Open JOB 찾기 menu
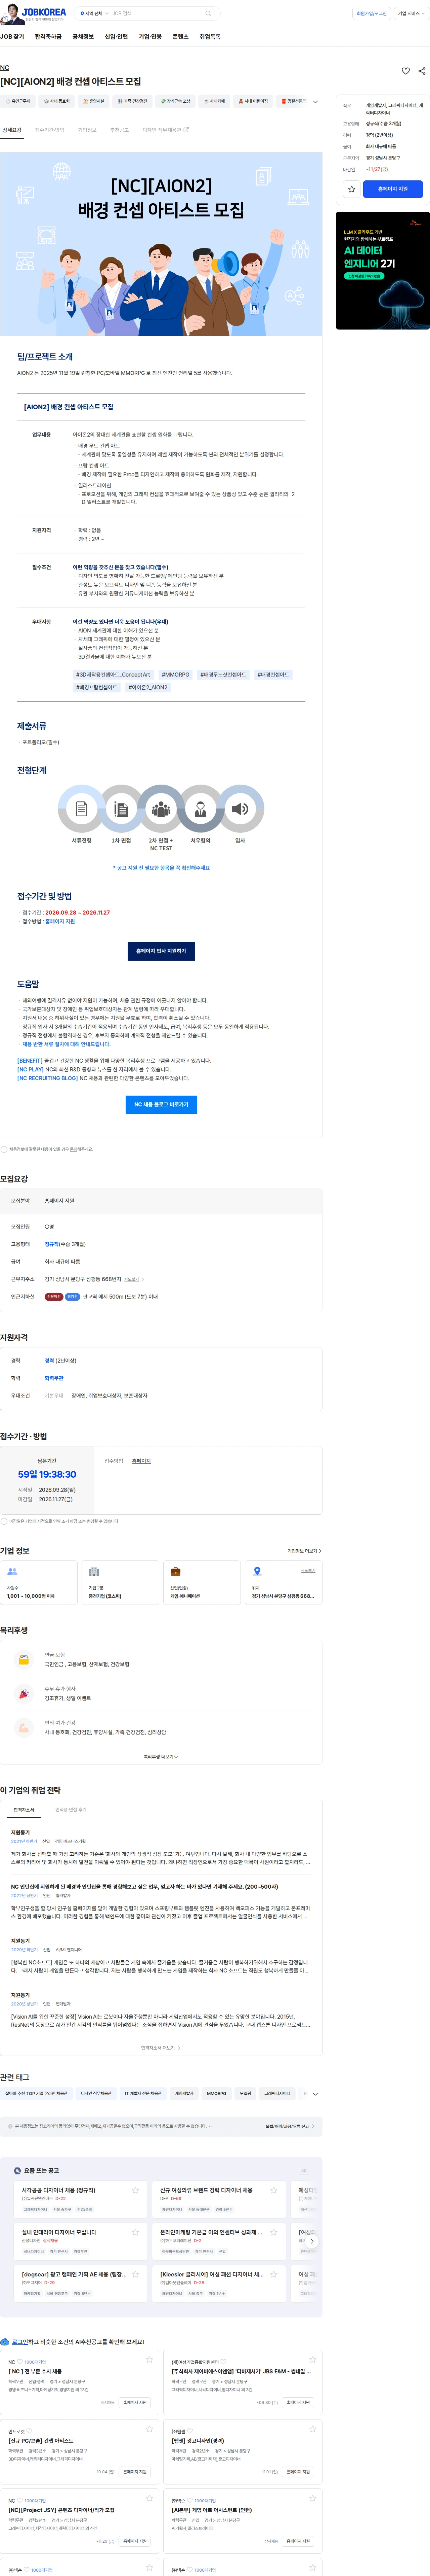 click(12, 37)
